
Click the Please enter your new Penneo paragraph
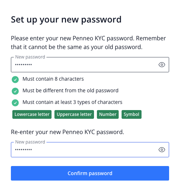pos(89,43)
